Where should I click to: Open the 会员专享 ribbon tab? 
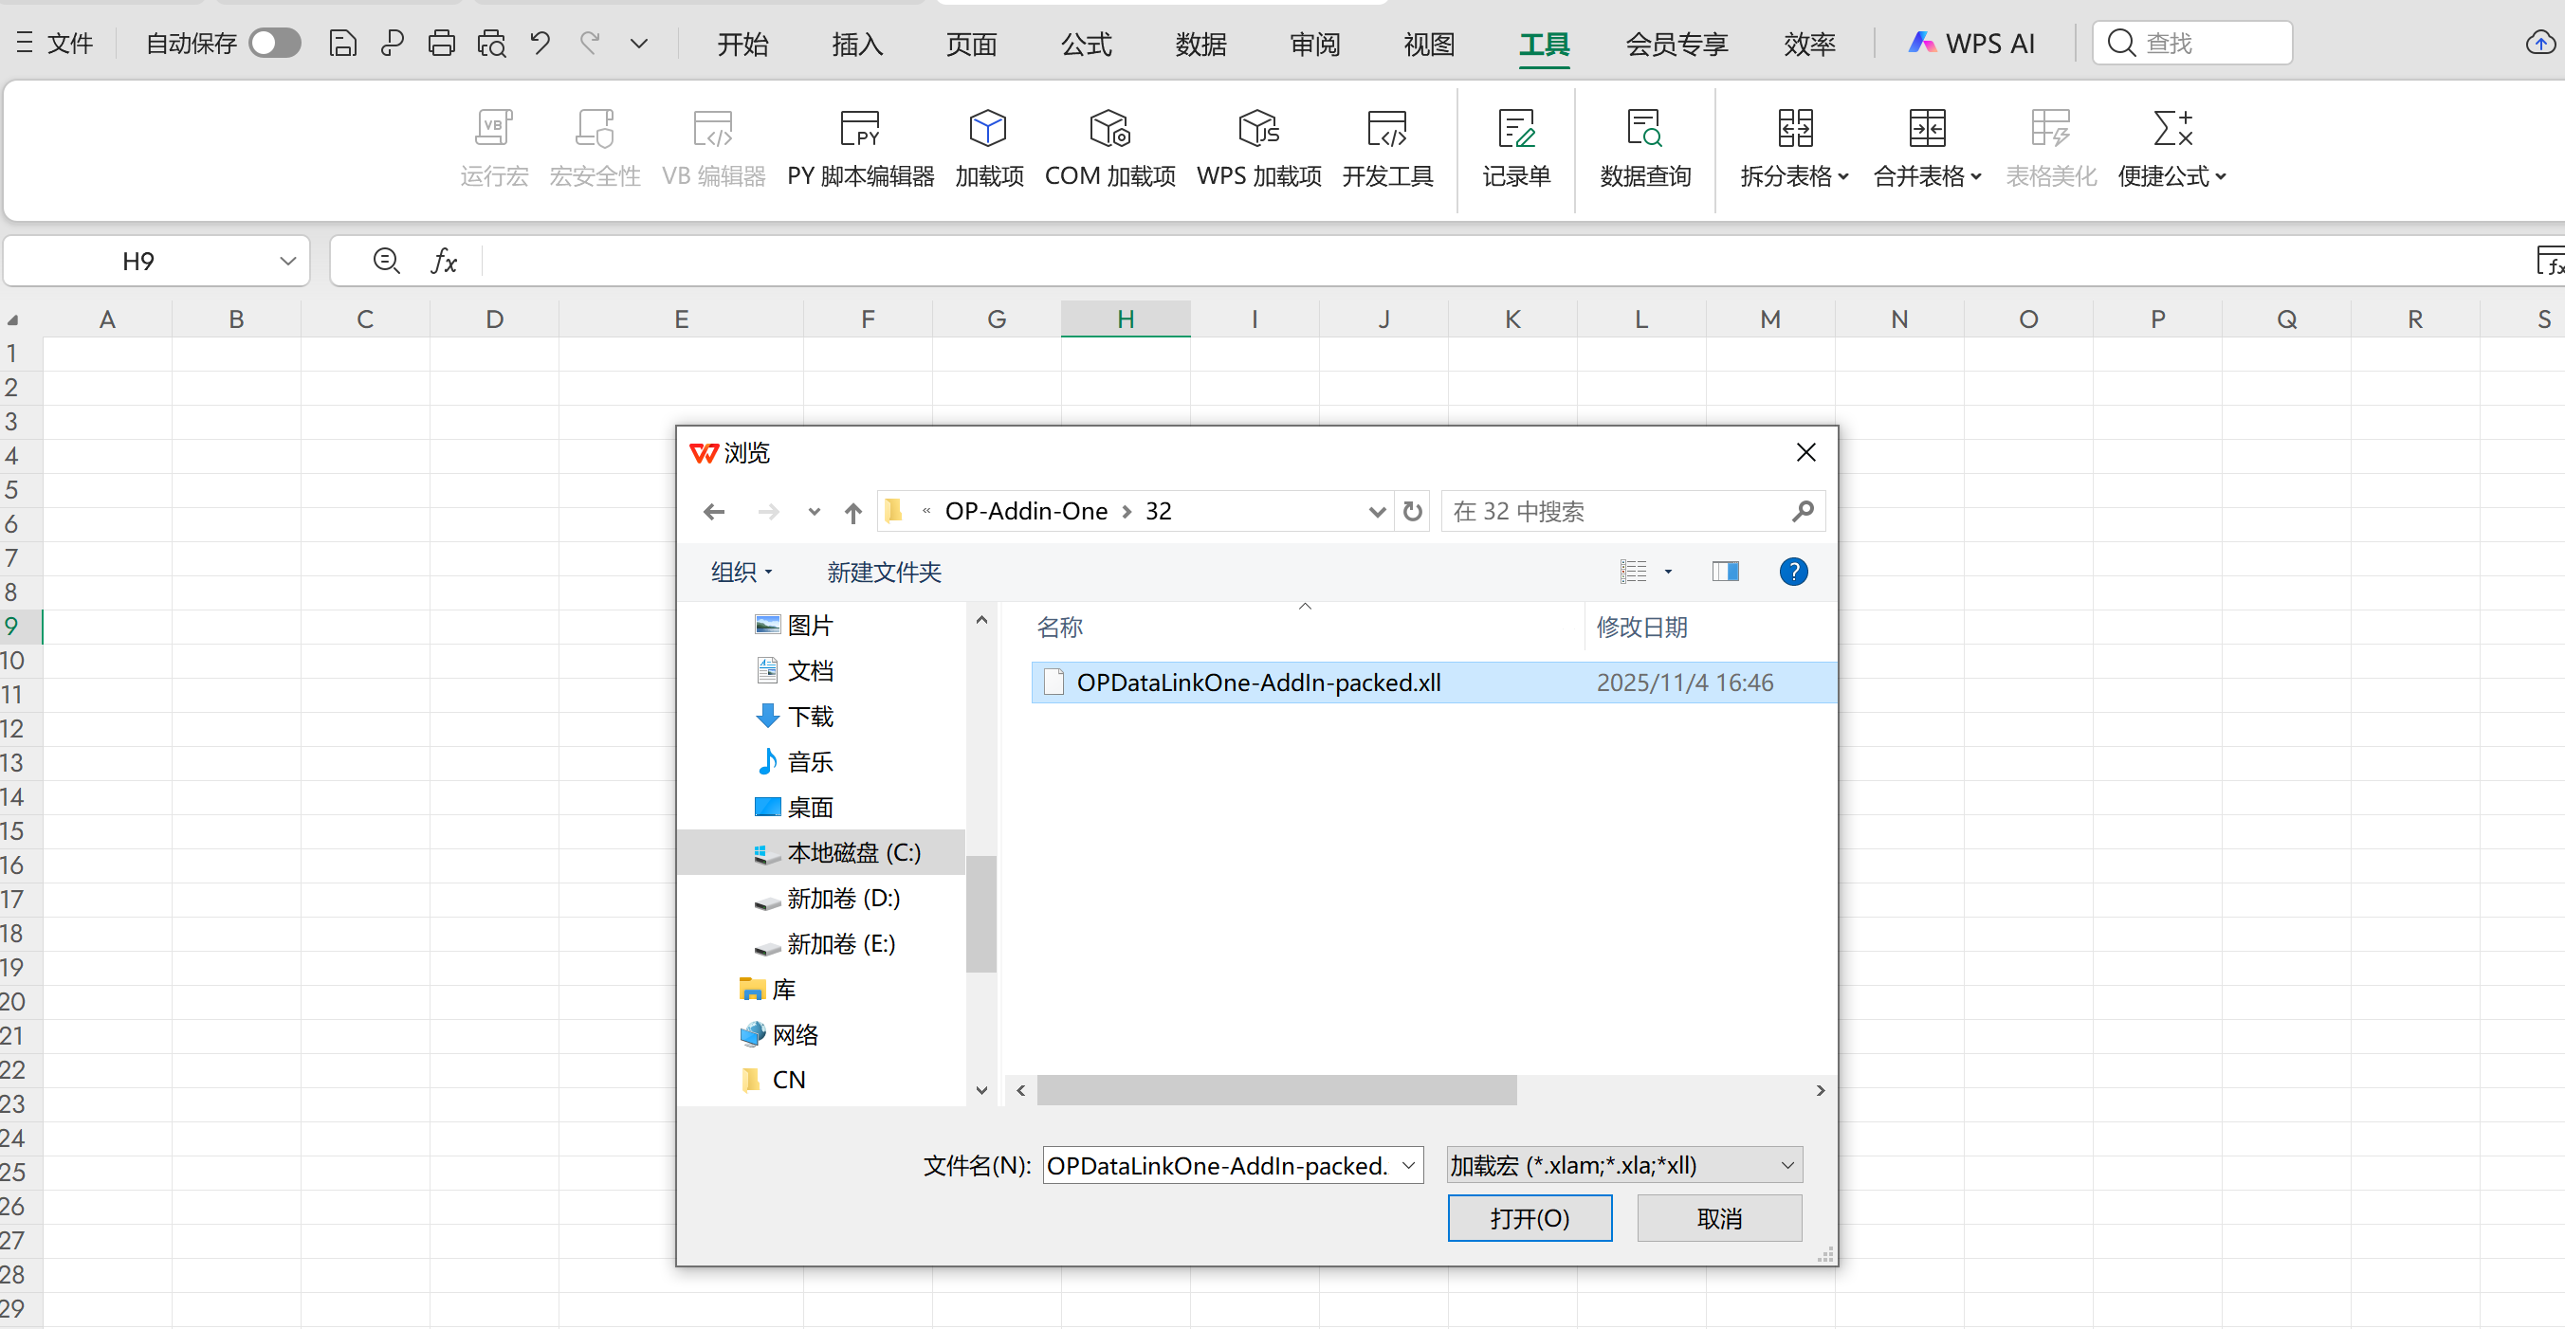pos(1676,44)
